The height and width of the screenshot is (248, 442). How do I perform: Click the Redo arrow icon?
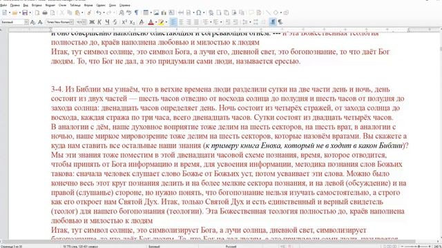pyautogui.click(x=109, y=12)
